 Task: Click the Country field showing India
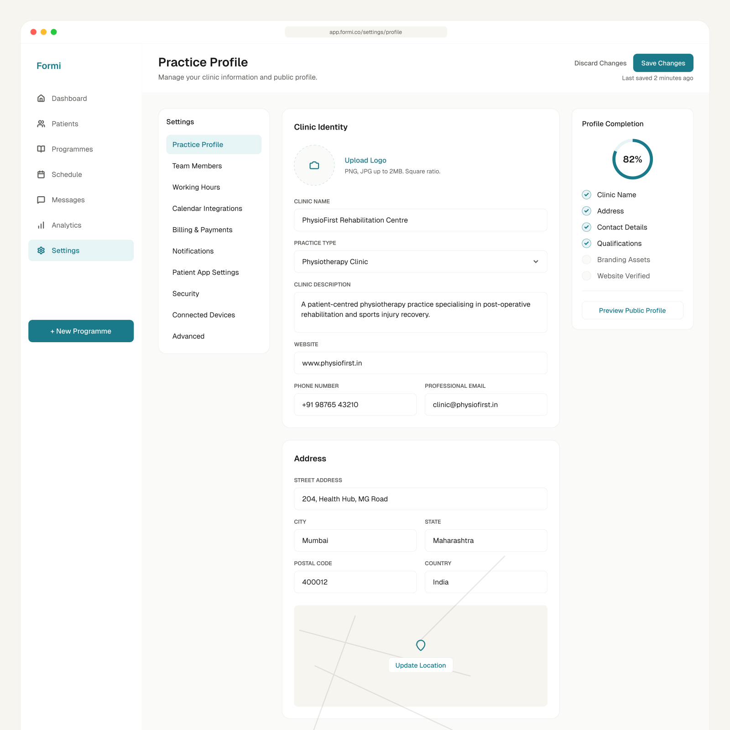pos(486,582)
